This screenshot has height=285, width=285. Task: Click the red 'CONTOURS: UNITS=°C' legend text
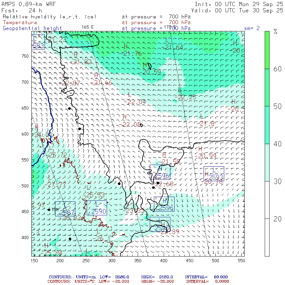[x=72, y=282]
